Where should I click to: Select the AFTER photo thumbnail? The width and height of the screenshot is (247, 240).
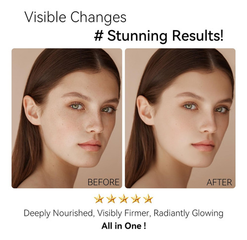click(x=180, y=118)
